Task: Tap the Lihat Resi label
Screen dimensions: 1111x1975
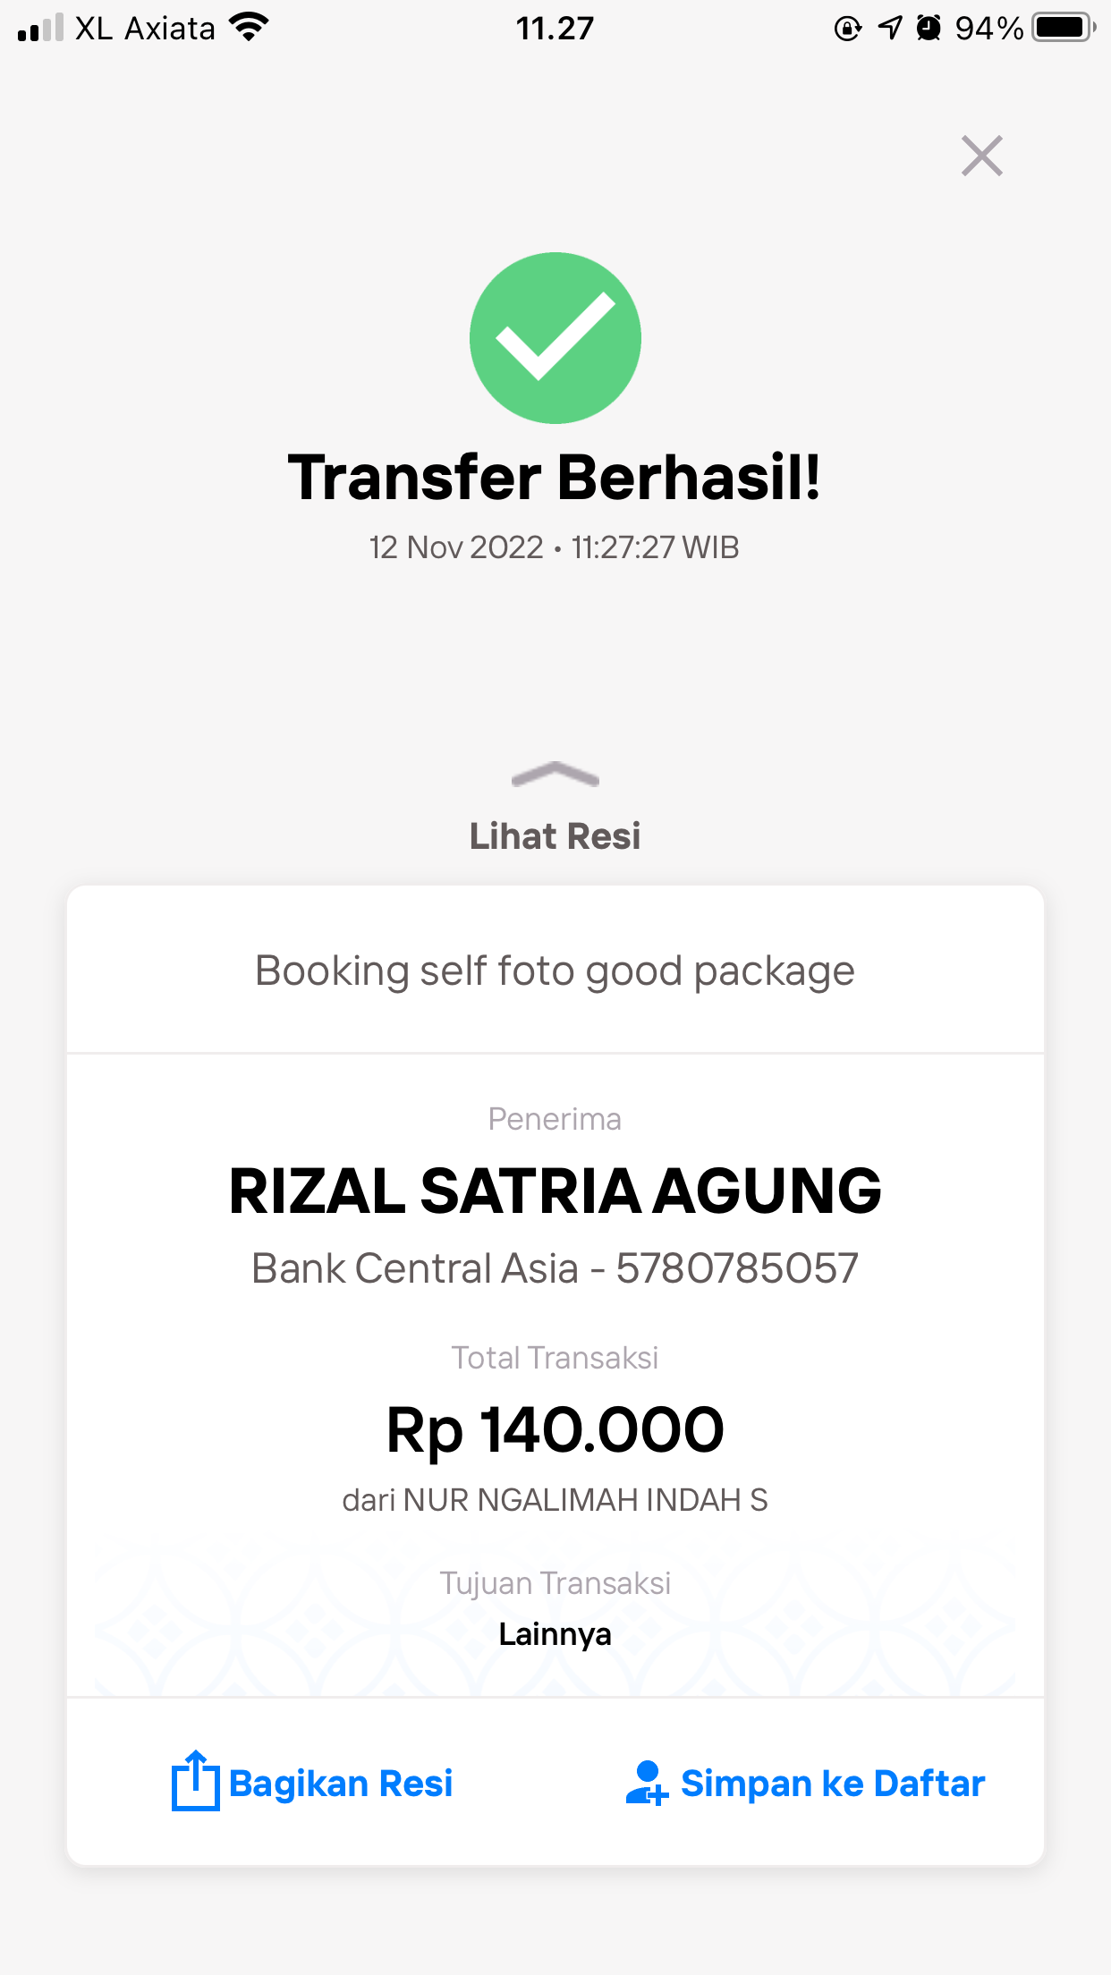Action: tap(555, 836)
